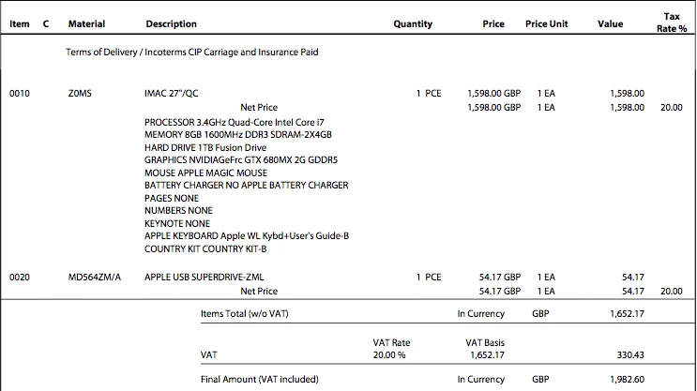Select the KEYNOTE NONE line
Screen dimensions: 697x391
177,223
